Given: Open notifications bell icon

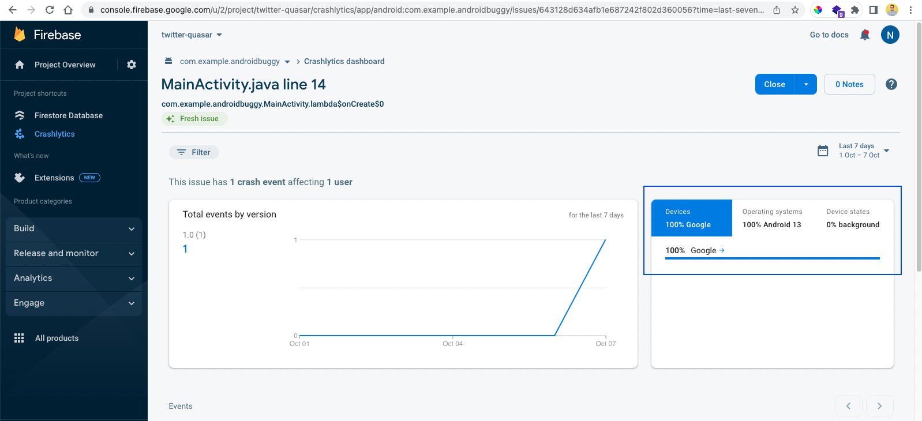Looking at the screenshot, I should pyautogui.click(x=865, y=35).
